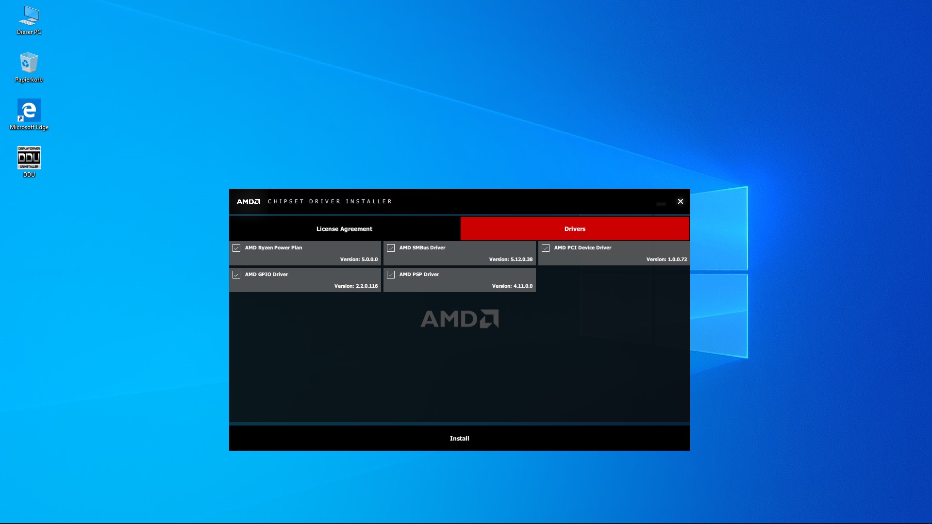Click the AMD logo in the title bar
This screenshot has height=524, width=932.
pyautogui.click(x=249, y=202)
